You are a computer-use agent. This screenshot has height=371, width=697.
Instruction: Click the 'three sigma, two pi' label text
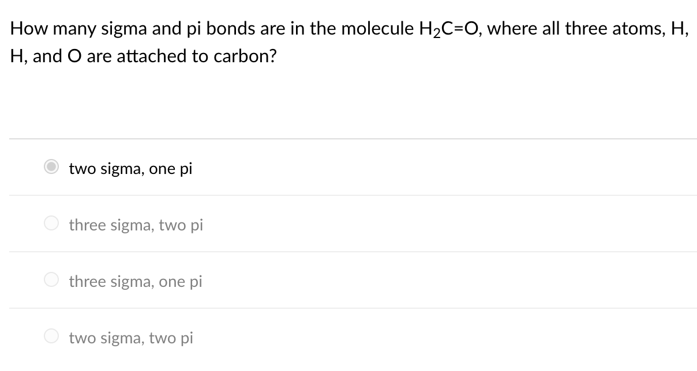click(x=136, y=225)
